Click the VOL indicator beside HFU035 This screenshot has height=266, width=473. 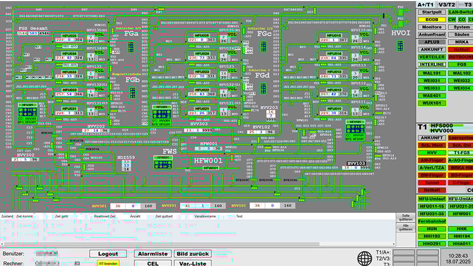point(99,35)
